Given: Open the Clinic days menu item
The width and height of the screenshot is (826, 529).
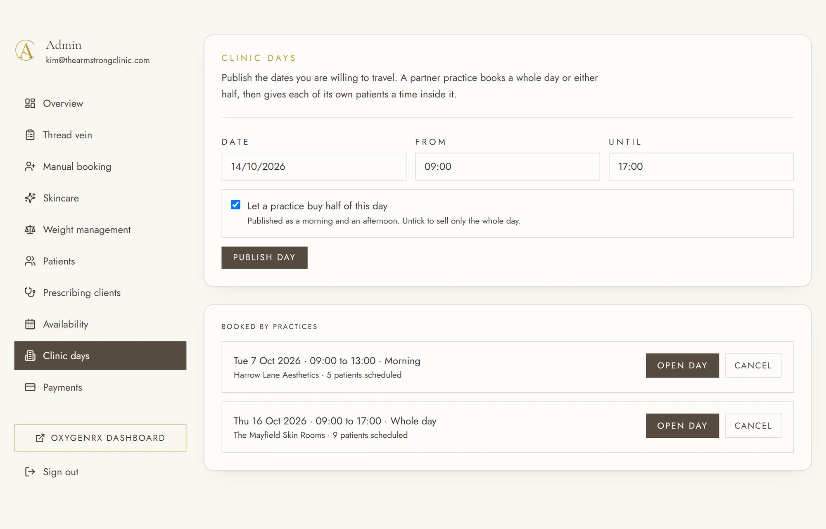Looking at the screenshot, I should click(x=100, y=356).
